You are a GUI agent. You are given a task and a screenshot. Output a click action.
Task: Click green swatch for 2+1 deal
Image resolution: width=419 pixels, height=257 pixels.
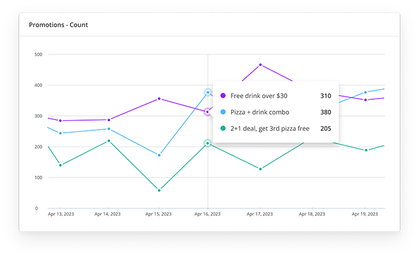(x=223, y=128)
